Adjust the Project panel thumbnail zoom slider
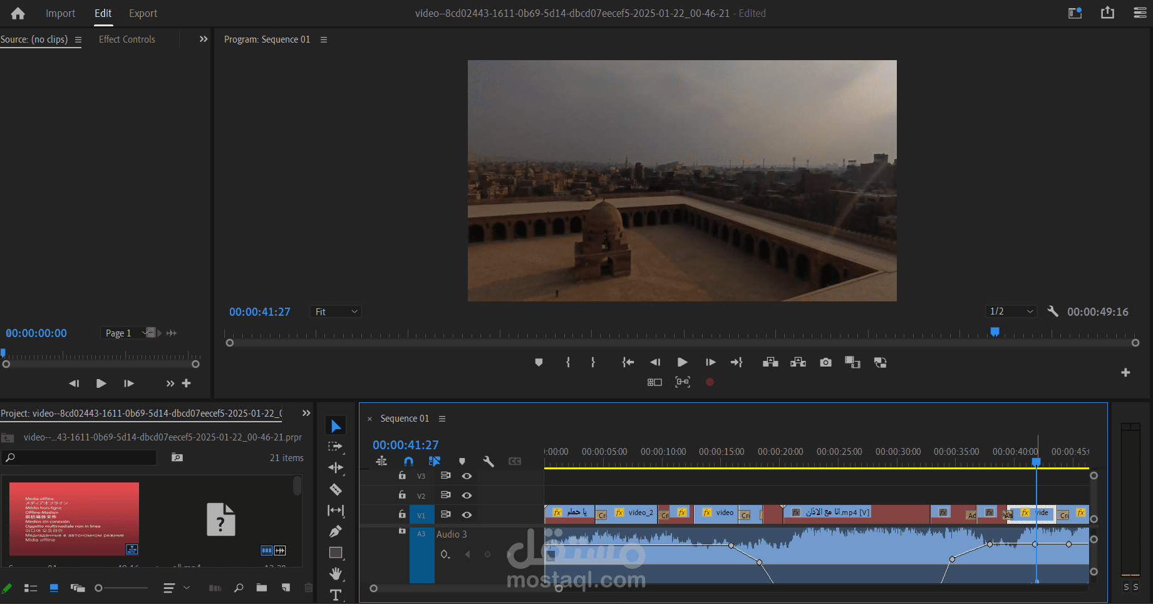Screen dimensions: 1153x604 click(x=99, y=588)
